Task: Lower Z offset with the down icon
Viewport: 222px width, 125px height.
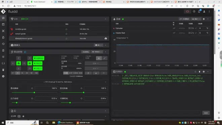Action: coord(96,73)
